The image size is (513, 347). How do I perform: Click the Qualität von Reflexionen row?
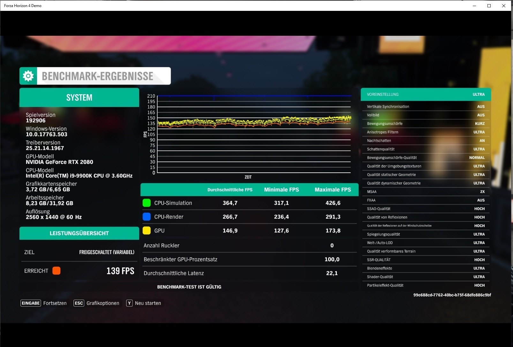(x=426, y=217)
